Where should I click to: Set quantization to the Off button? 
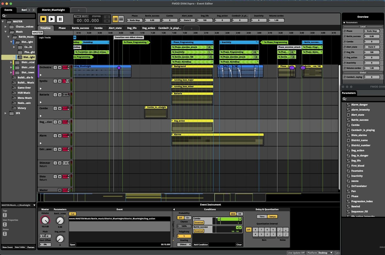pos(249,230)
